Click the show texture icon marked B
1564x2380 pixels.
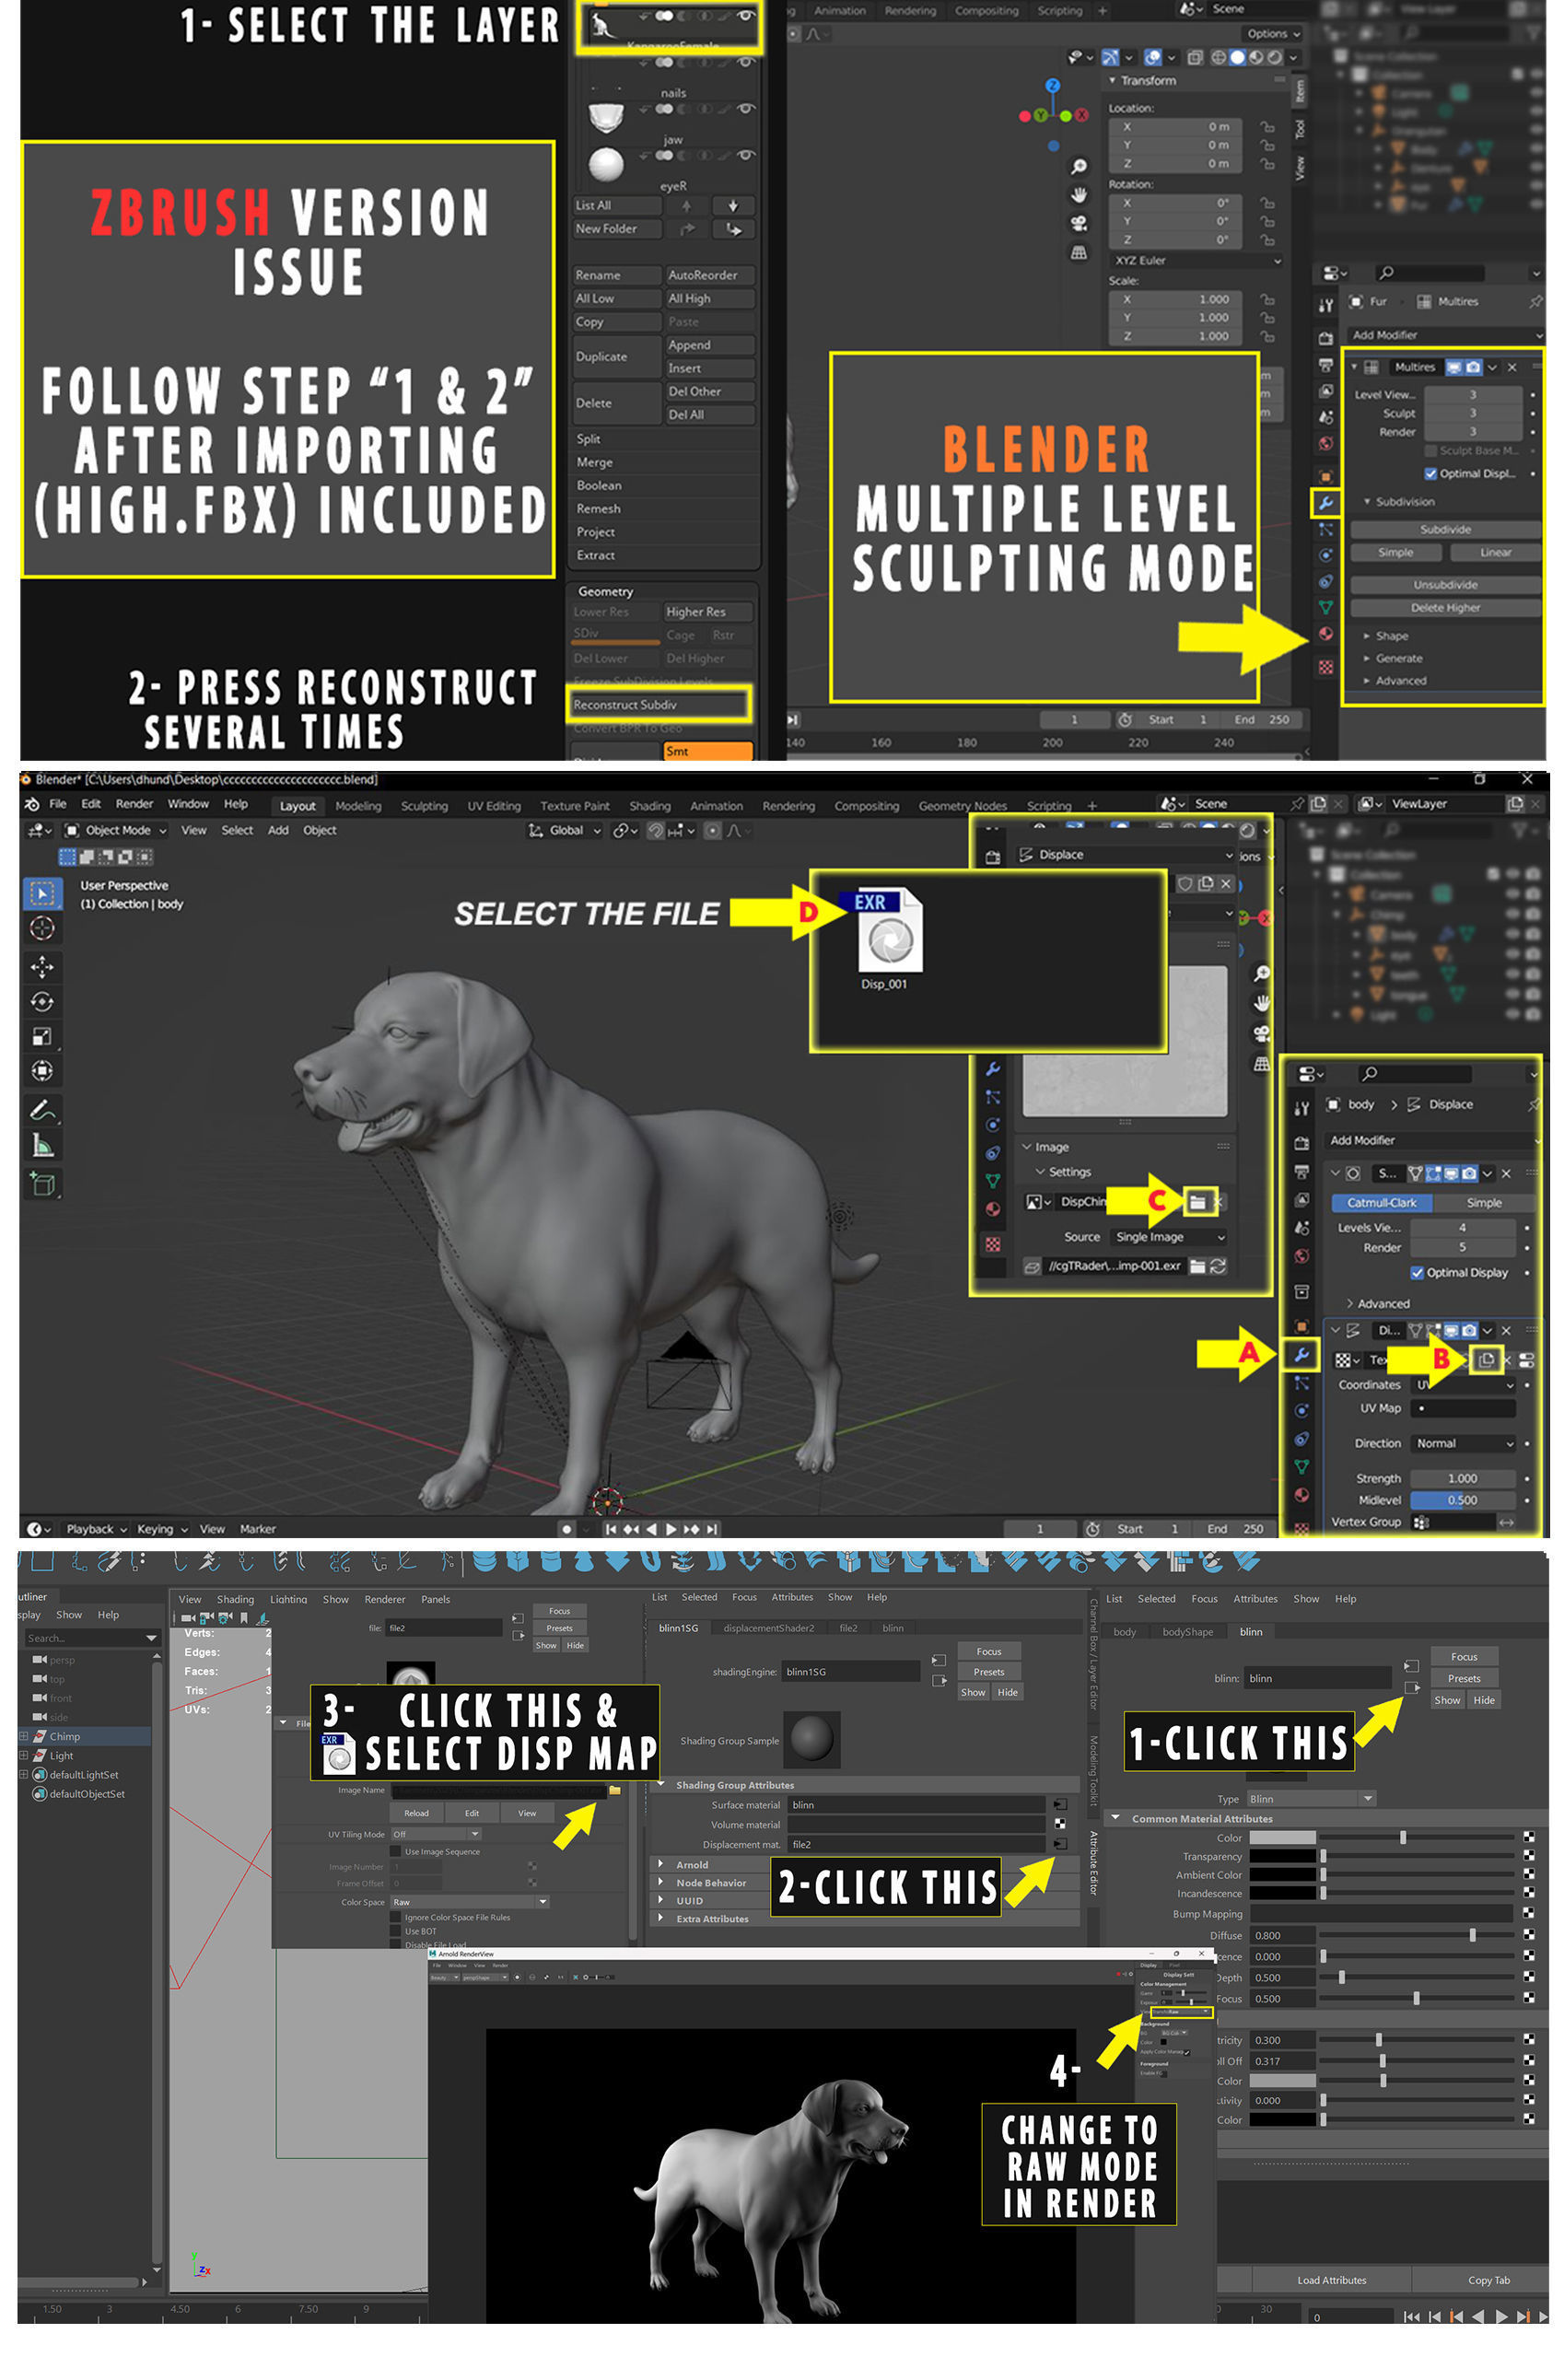(x=1485, y=1359)
